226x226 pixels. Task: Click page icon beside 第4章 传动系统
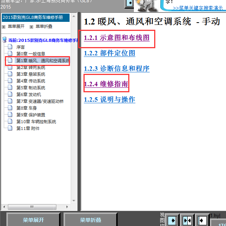[10, 81]
